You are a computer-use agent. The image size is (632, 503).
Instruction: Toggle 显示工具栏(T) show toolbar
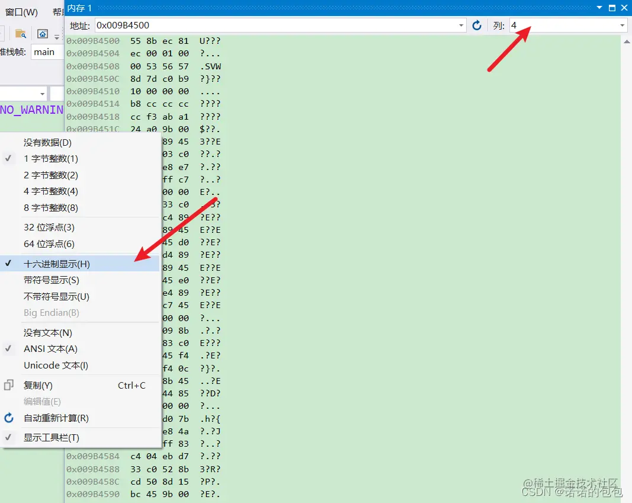[80, 437]
